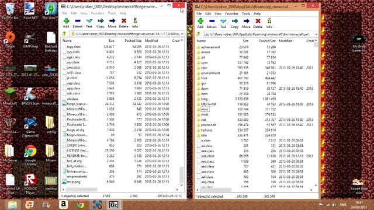Click vertical scrollbar thumb in left window
The image size is (374, 210).
[182, 174]
